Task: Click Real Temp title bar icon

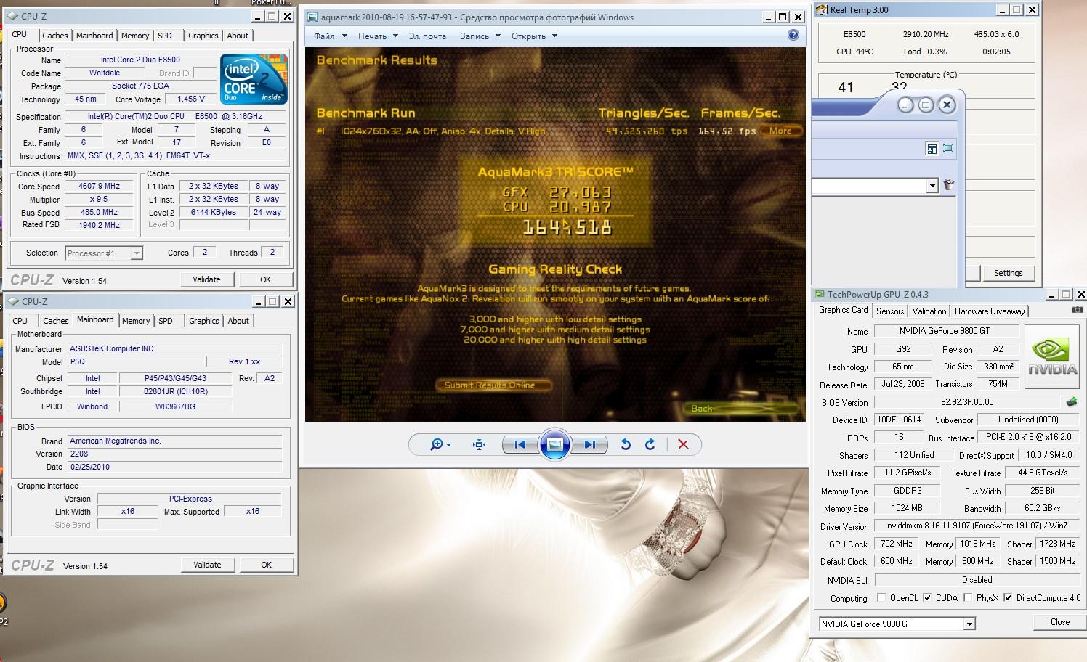Action: point(821,9)
